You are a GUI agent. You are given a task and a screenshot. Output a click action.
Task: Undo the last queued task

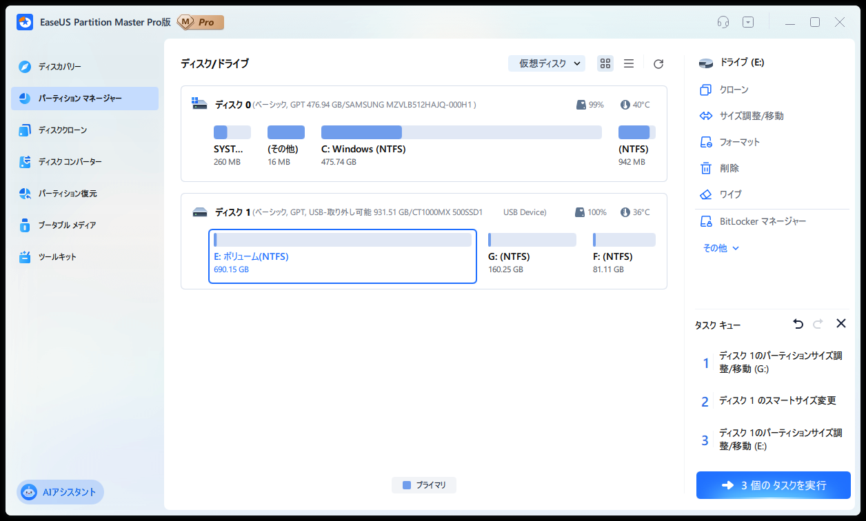click(798, 324)
